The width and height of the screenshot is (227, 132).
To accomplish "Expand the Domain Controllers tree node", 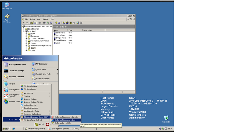I will (26, 38).
